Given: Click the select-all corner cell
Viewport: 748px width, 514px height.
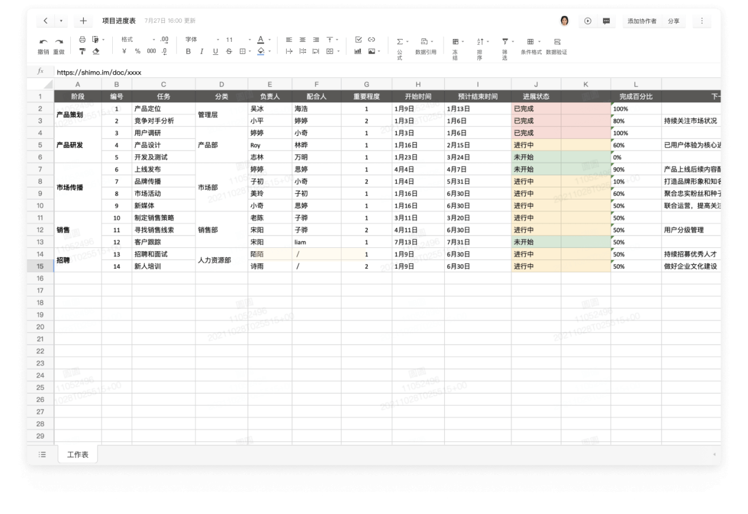Looking at the screenshot, I should click(40, 84).
